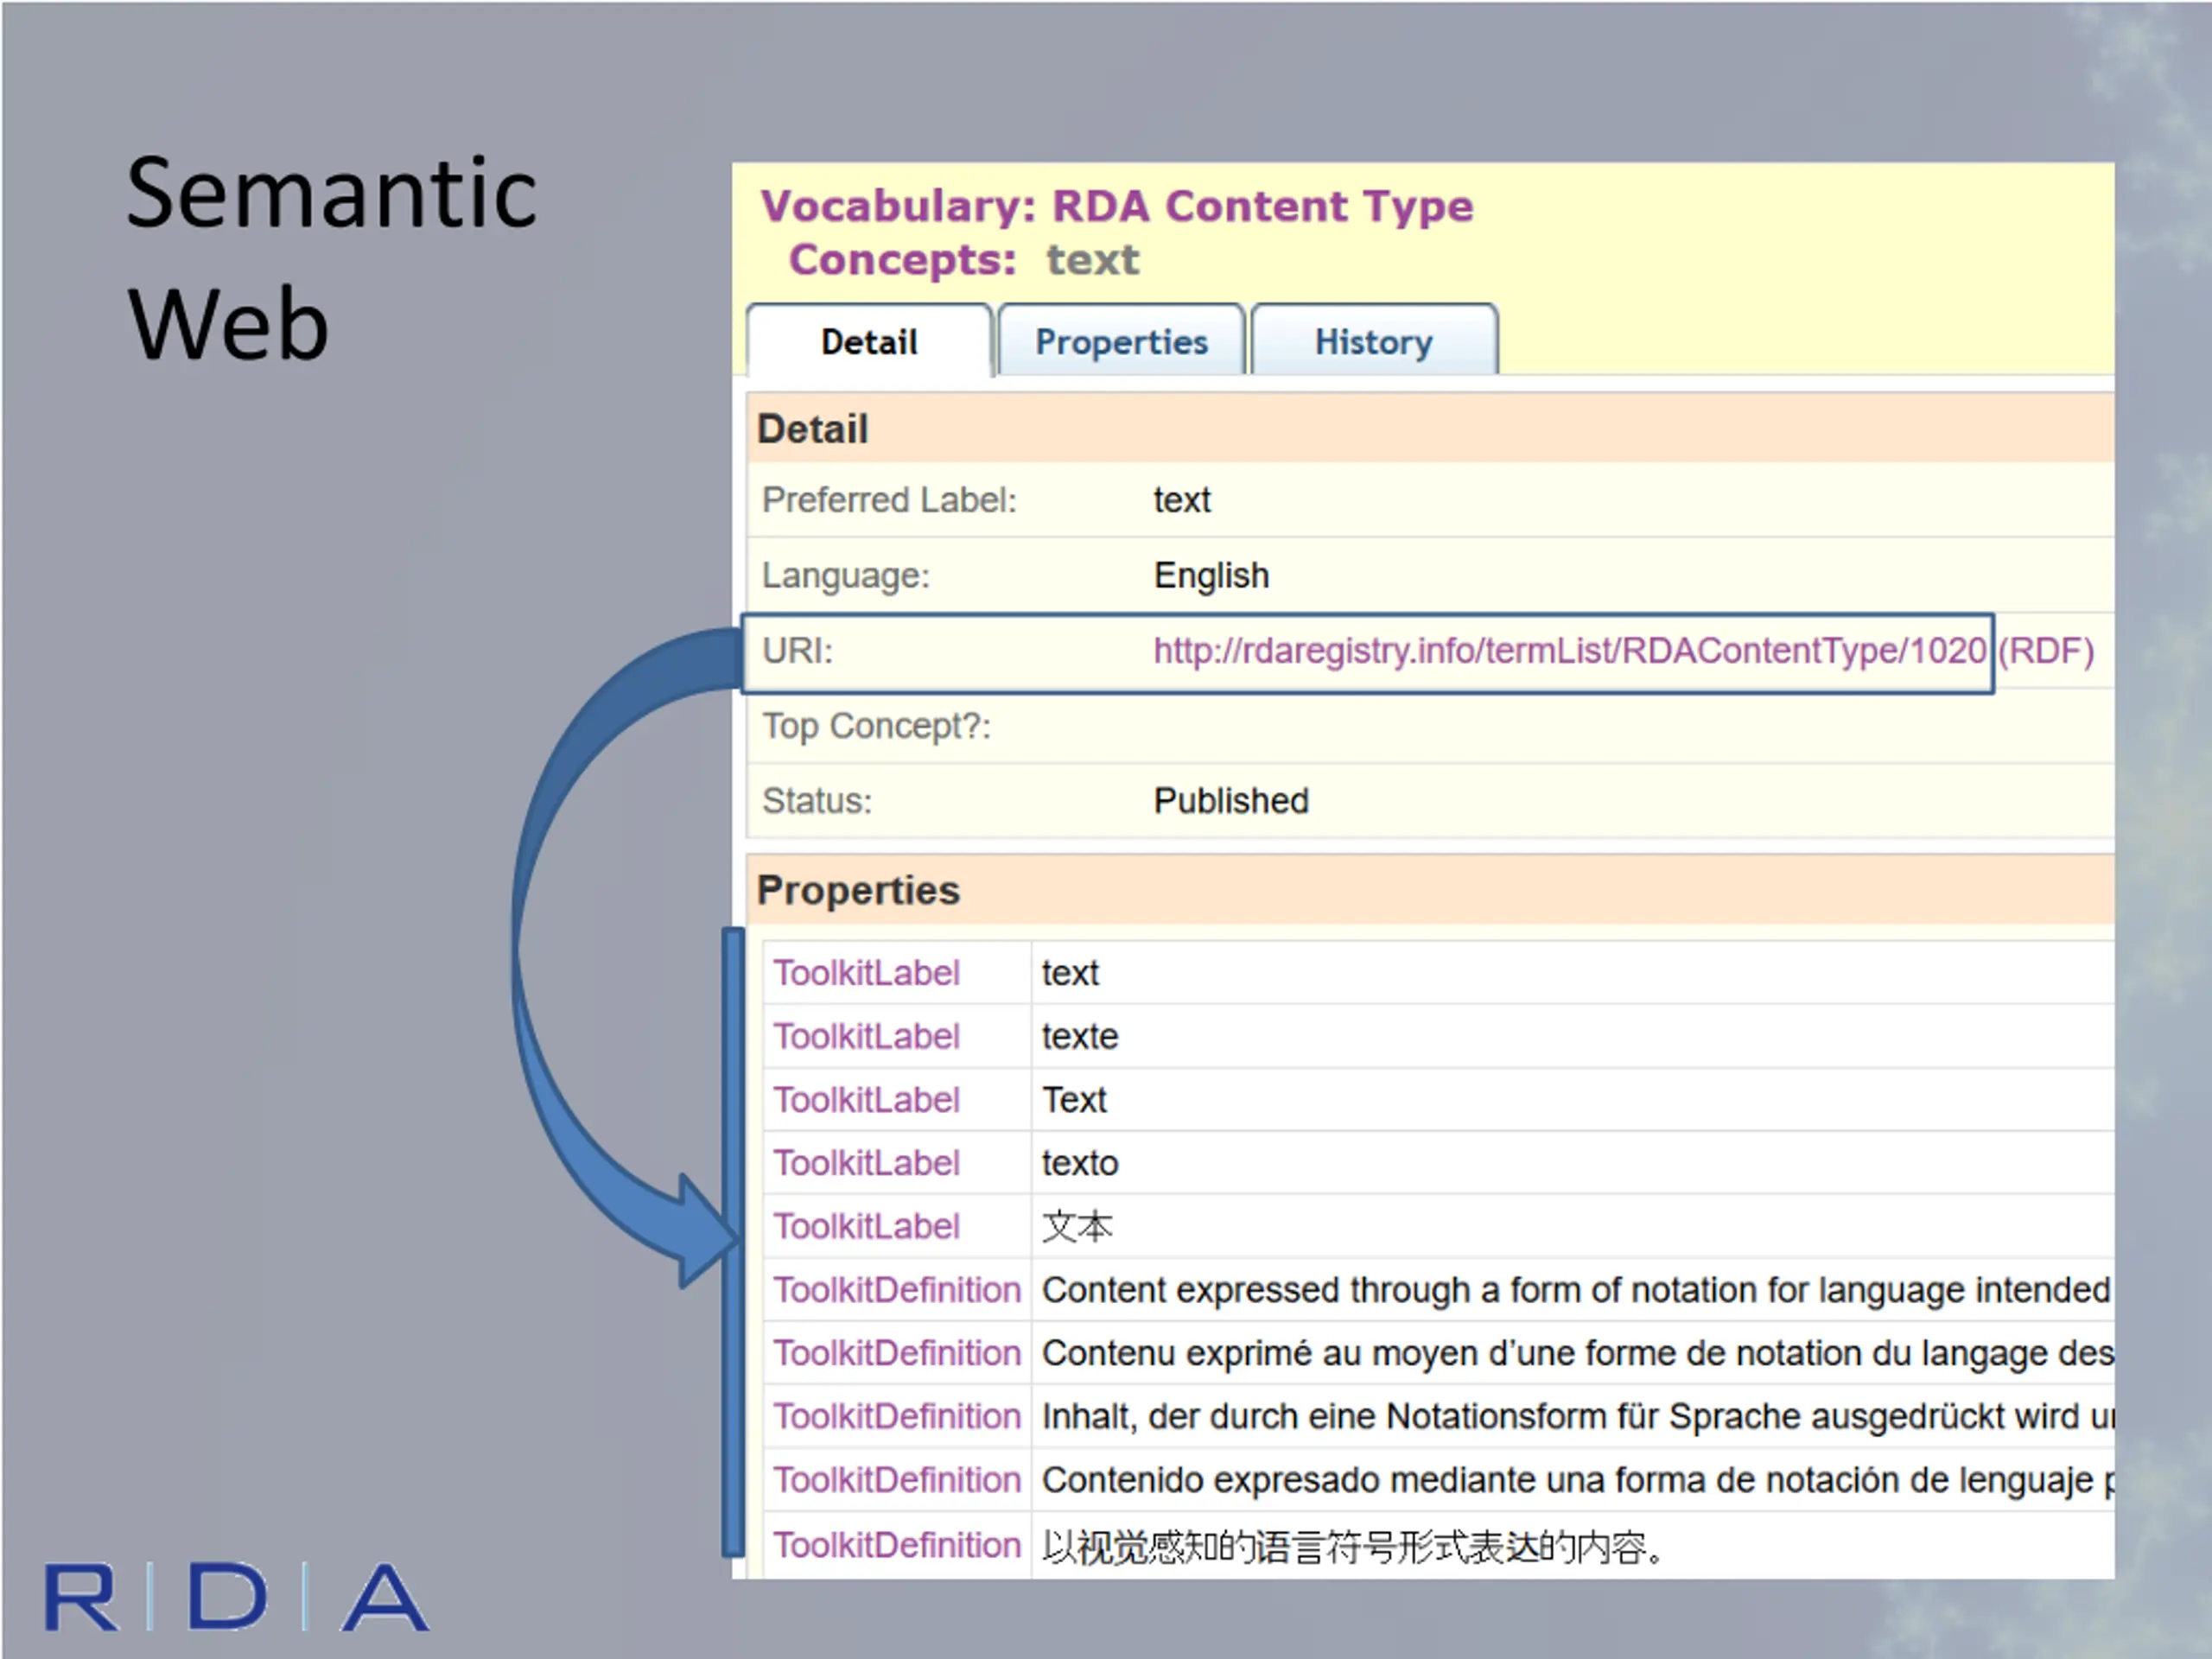Select the 'texte' label value

(1080, 1036)
